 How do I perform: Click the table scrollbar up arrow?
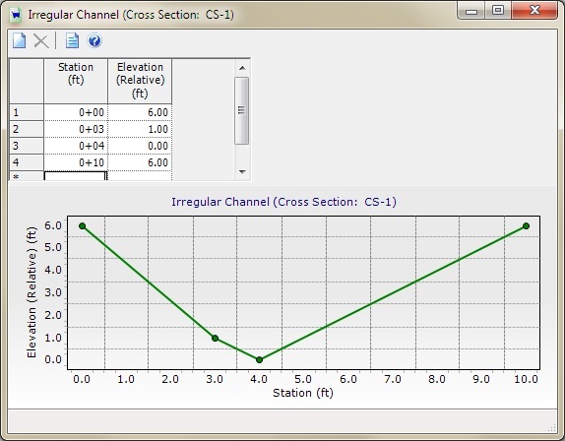pyautogui.click(x=242, y=68)
